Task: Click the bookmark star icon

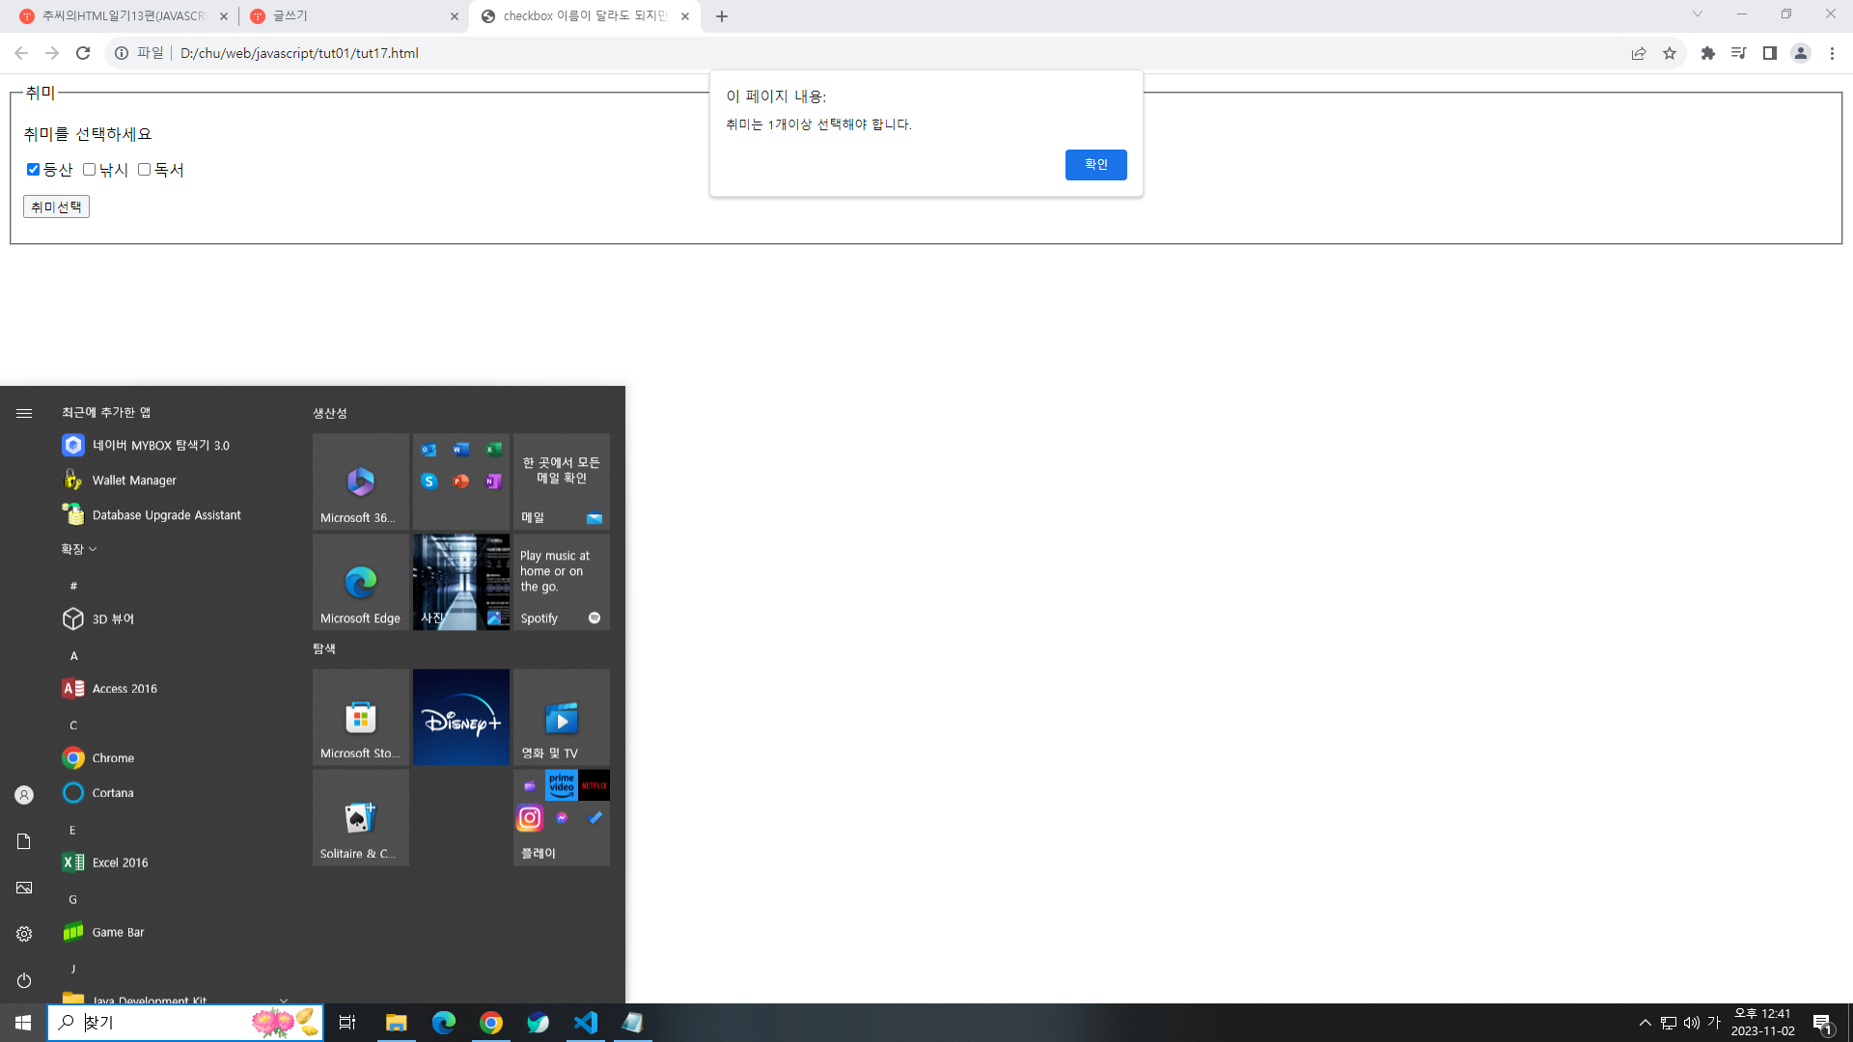Action: pyautogui.click(x=1670, y=53)
